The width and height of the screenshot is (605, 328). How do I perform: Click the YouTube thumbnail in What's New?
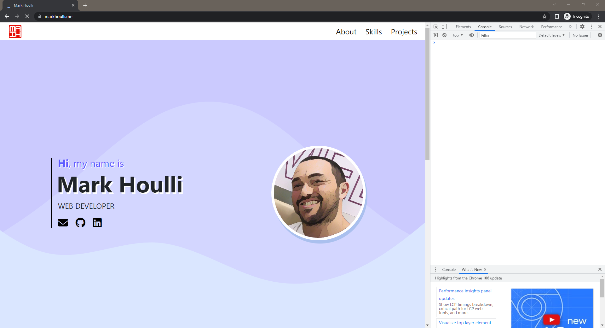[x=552, y=308]
